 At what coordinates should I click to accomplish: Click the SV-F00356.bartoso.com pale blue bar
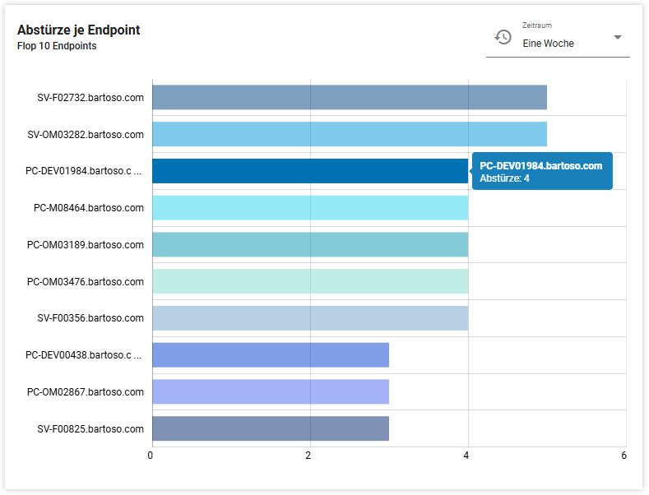pos(309,318)
